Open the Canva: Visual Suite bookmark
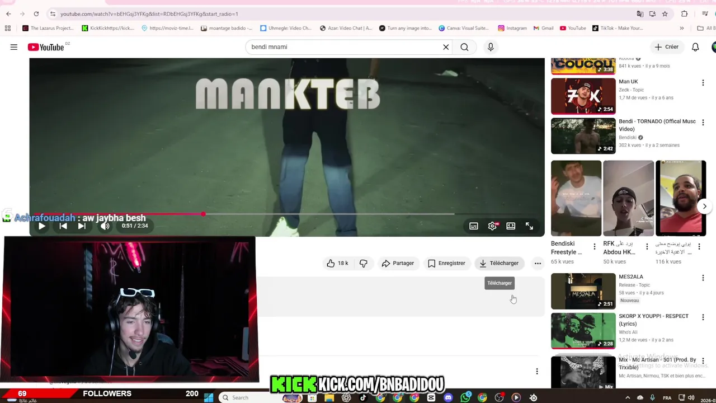The height and width of the screenshot is (403, 716). click(x=465, y=28)
